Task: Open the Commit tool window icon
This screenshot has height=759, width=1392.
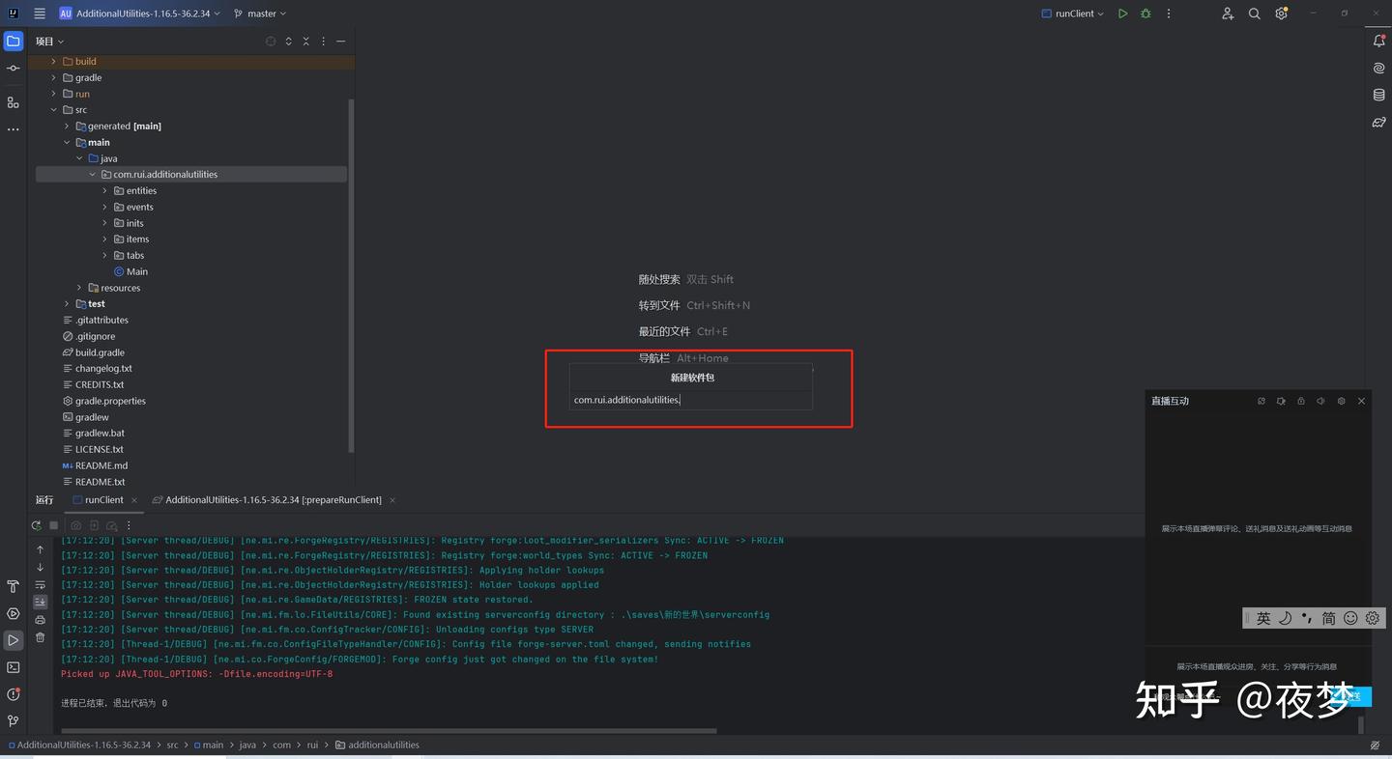Action: point(13,68)
